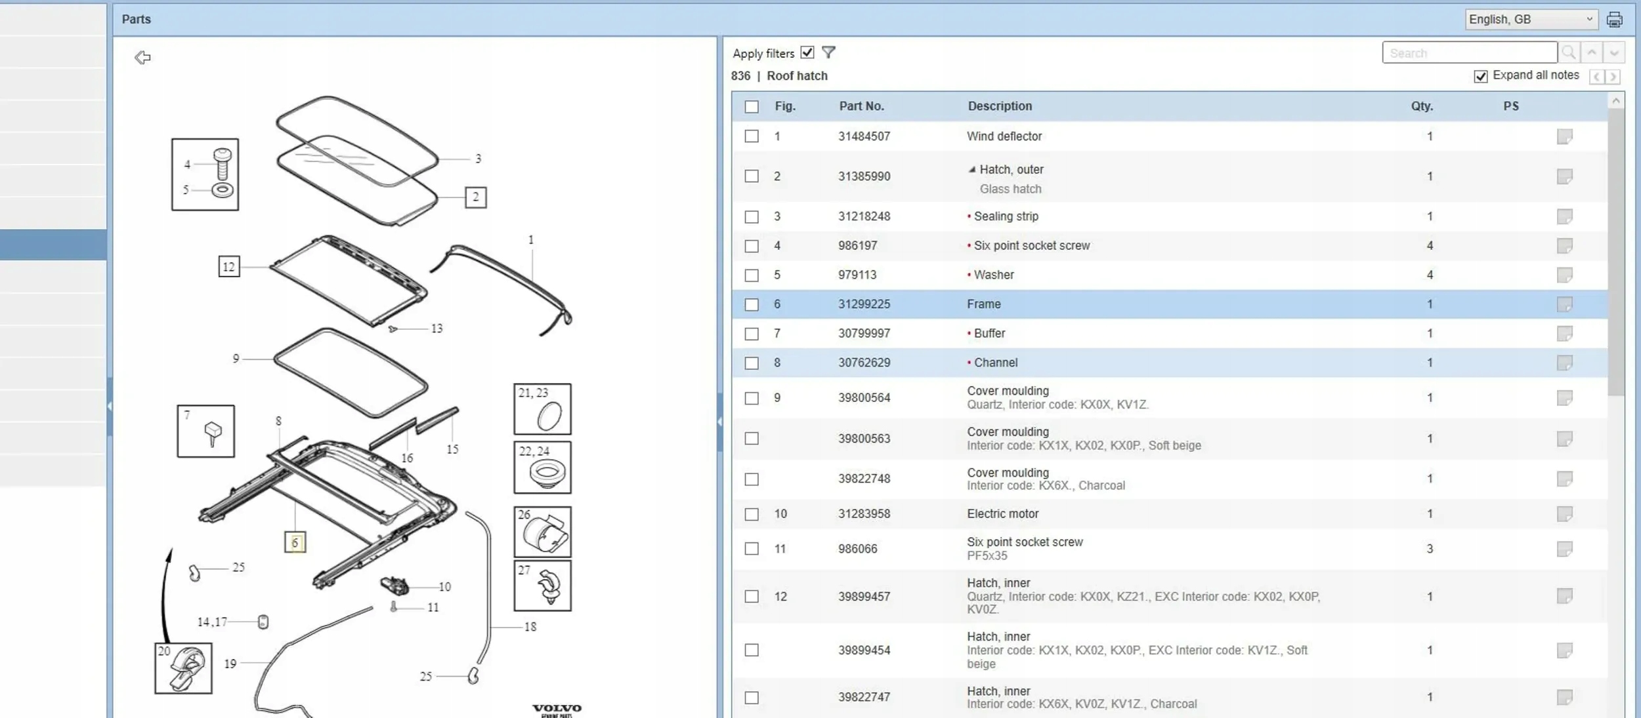Image resolution: width=1641 pixels, height=718 pixels.
Task: Select the Electric motor part row
Action: point(1002,514)
